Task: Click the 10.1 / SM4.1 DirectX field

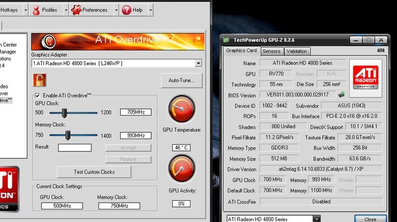Action: tap(364, 127)
